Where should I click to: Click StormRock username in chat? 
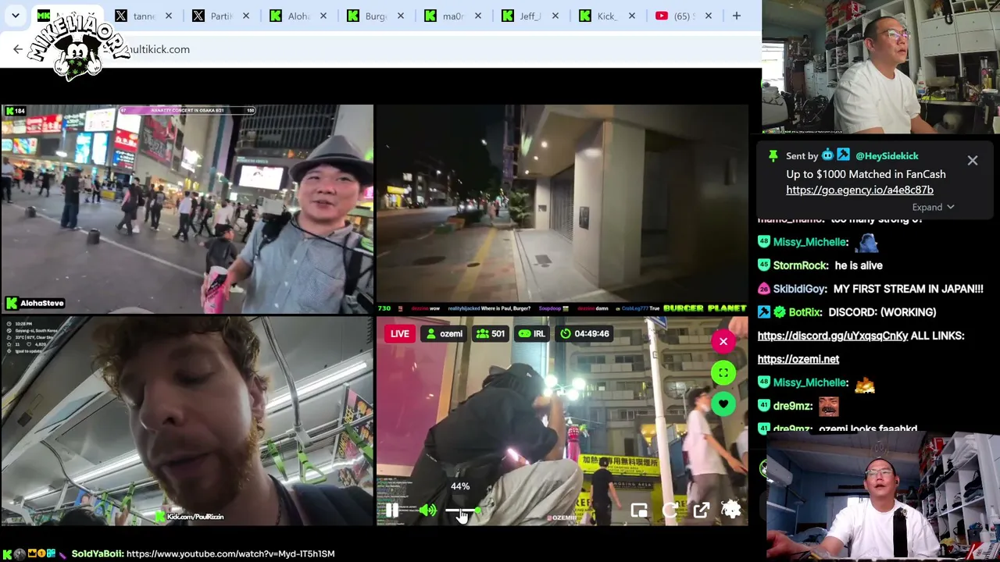pyautogui.click(x=801, y=265)
